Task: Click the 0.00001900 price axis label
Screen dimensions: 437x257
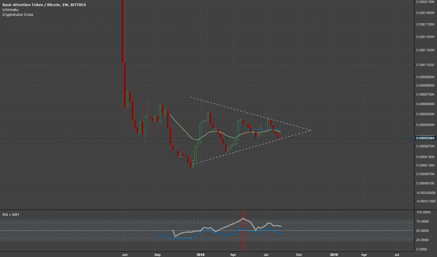Action: click(x=425, y=157)
